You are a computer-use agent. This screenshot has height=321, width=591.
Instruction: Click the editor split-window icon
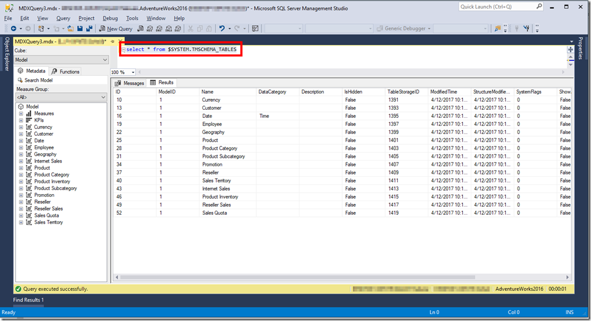570,50
